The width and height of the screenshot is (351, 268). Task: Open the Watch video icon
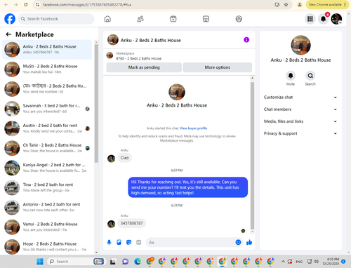(173, 19)
